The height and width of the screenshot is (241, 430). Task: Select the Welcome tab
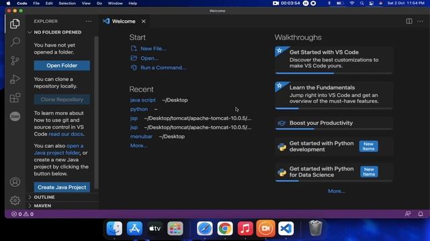[124, 21]
